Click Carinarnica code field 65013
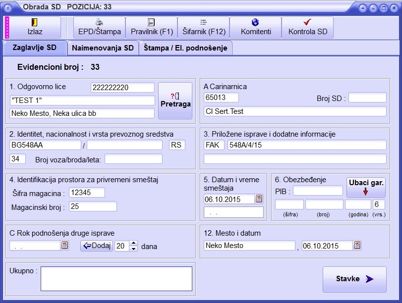This screenshot has height=303, width=402. click(221, 98)
